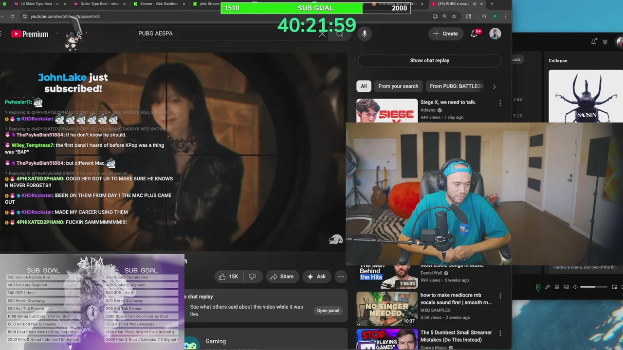Collapse the Spotify now playing panel
Image resolution: width=623 pixels, height=350 pixels.
tap(558, 61)
